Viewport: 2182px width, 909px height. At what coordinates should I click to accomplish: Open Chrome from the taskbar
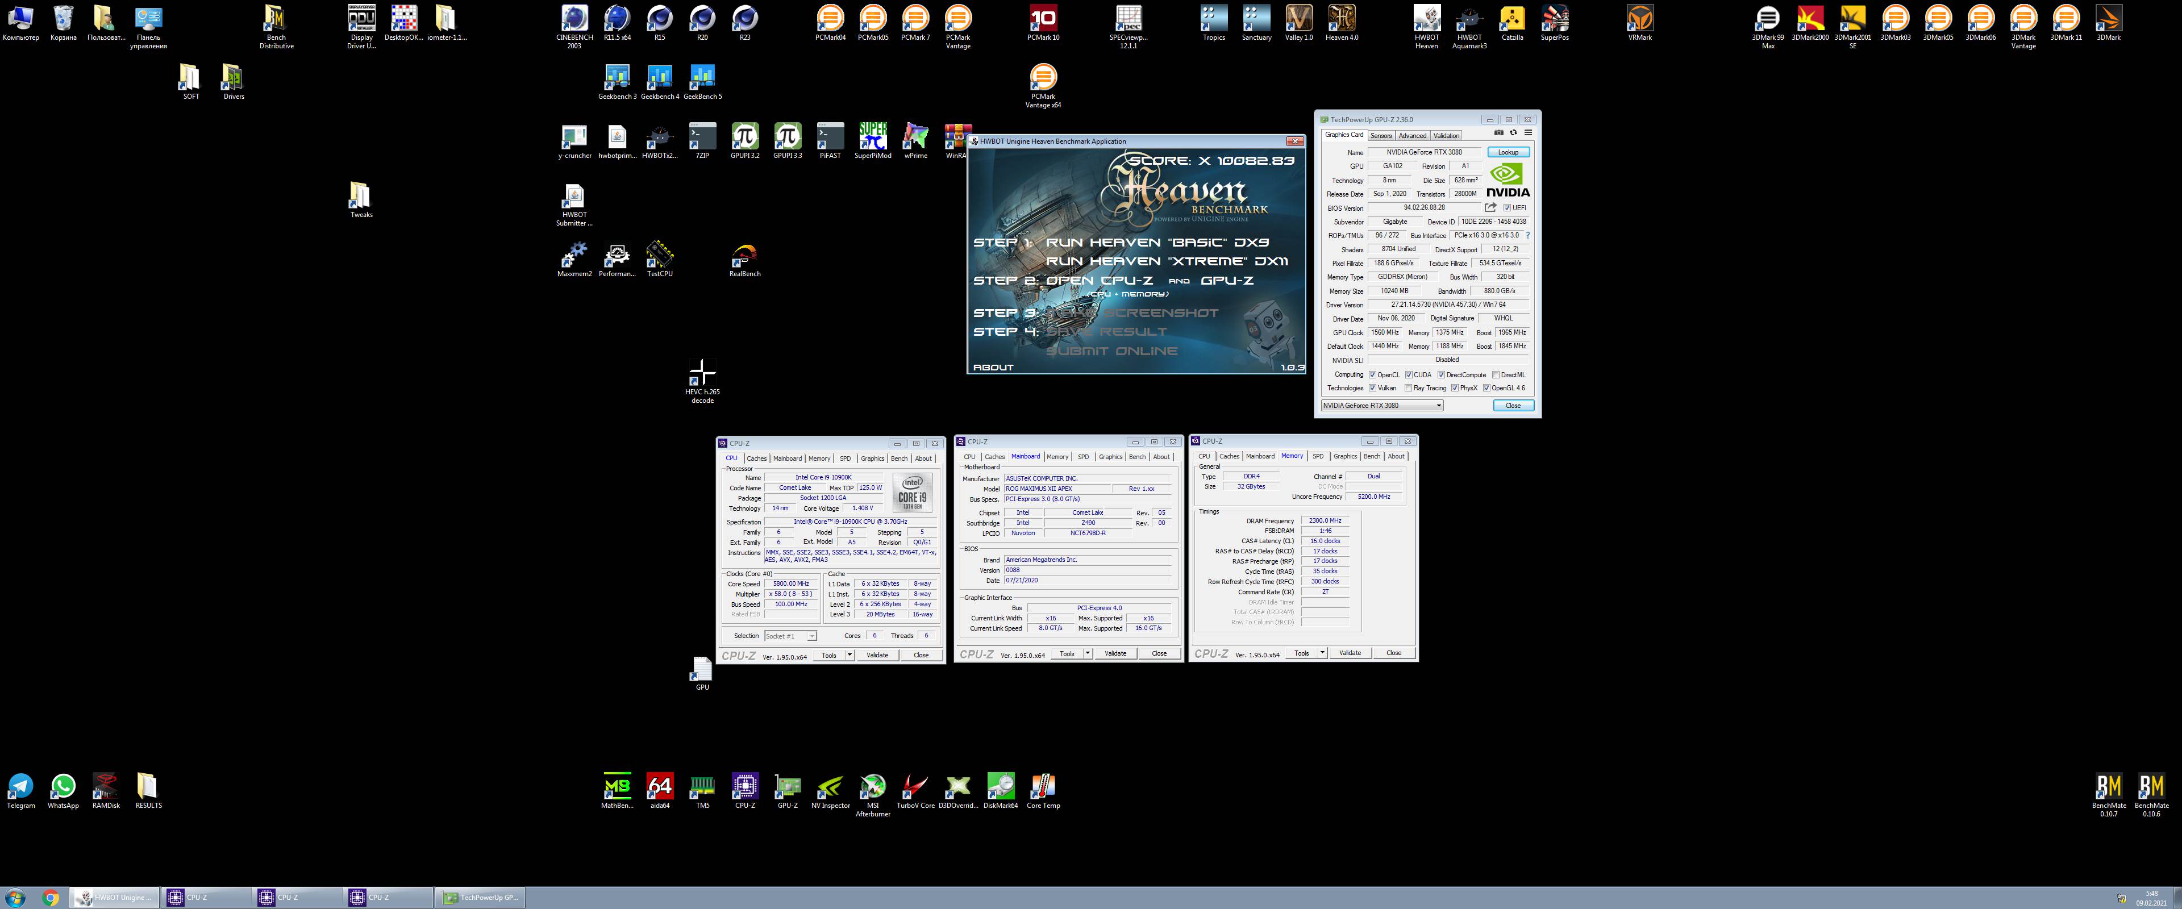[50, 898]
